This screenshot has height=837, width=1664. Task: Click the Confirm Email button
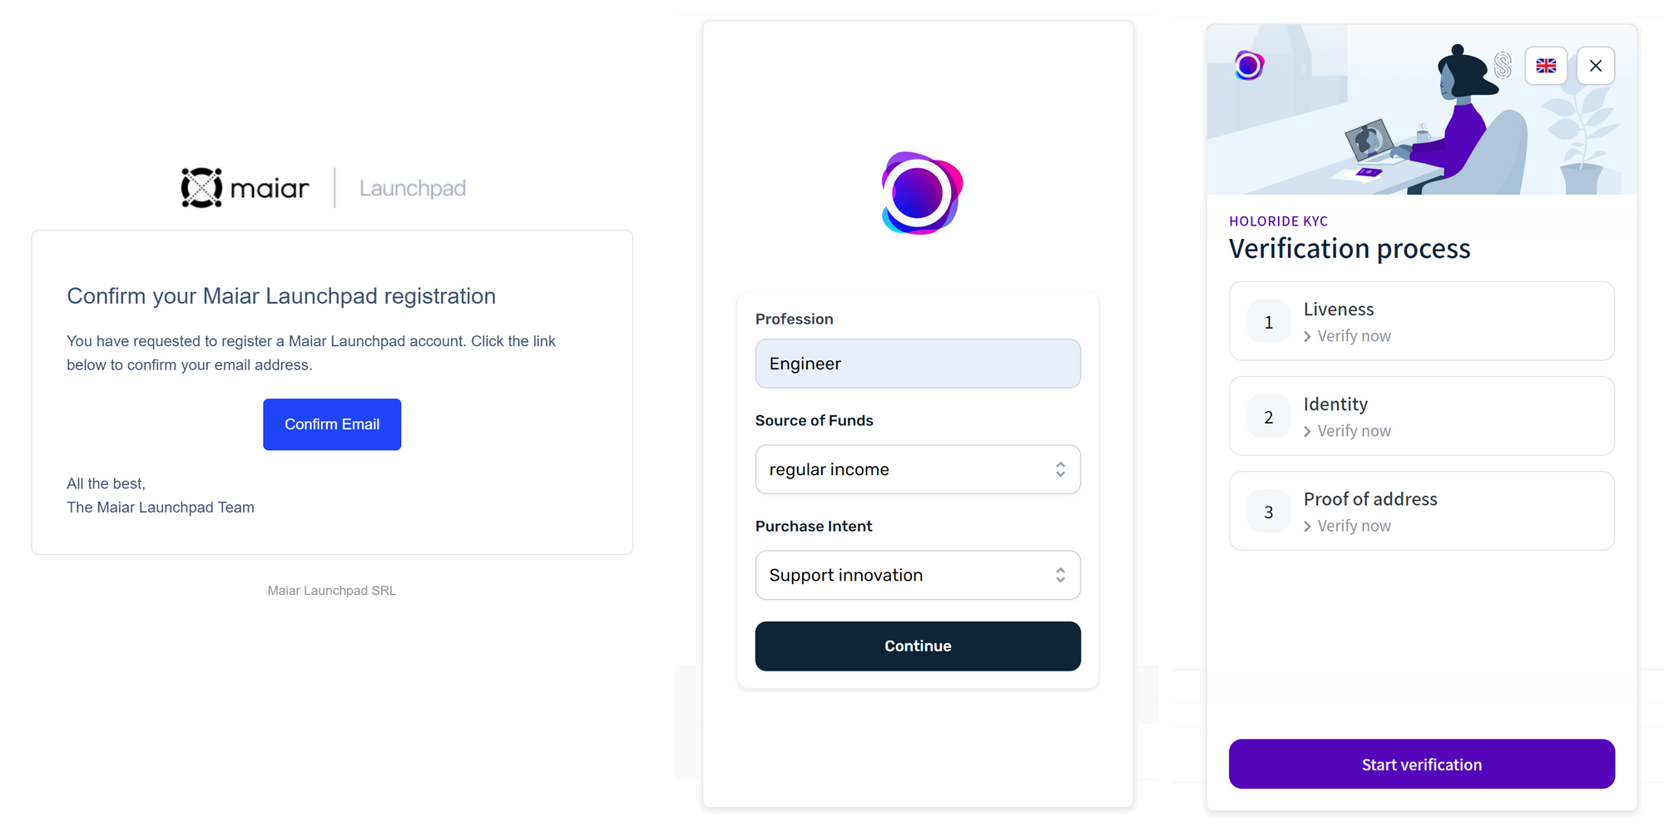click(332, 424)
